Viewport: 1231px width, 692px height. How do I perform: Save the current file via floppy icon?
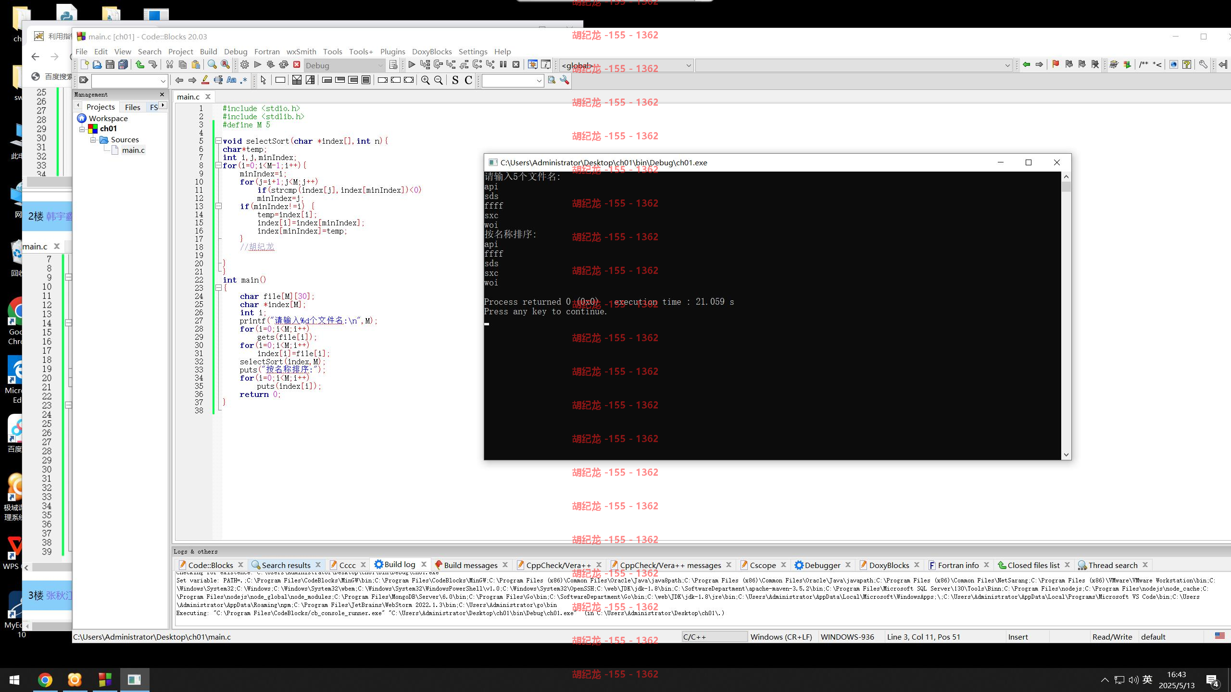pos(110,65)
